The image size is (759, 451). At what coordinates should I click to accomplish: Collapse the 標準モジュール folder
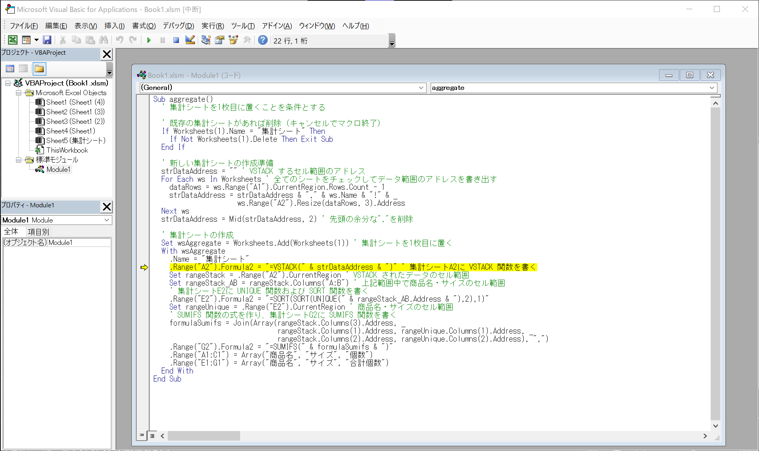pyautogui.click(x=18, y=160)
